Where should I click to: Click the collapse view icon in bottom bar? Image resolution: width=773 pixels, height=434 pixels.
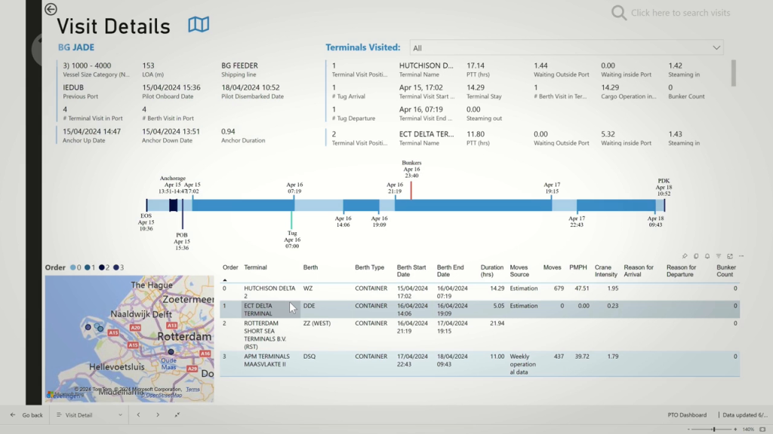177,415
